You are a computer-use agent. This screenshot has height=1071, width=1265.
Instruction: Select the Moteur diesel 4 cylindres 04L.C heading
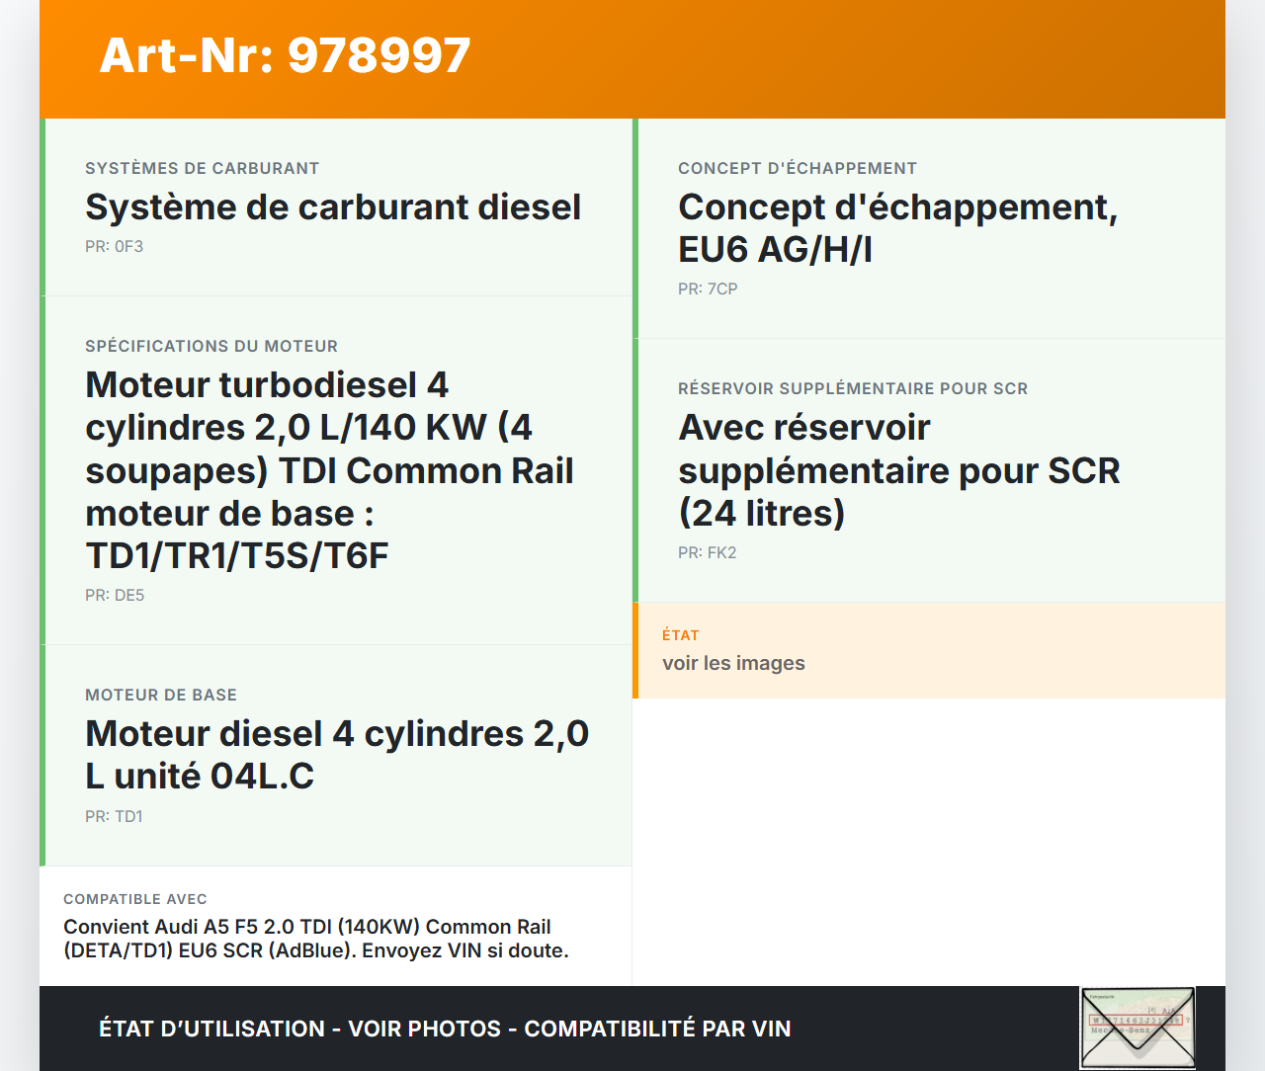pyautogui.click(x=337, y=755)
